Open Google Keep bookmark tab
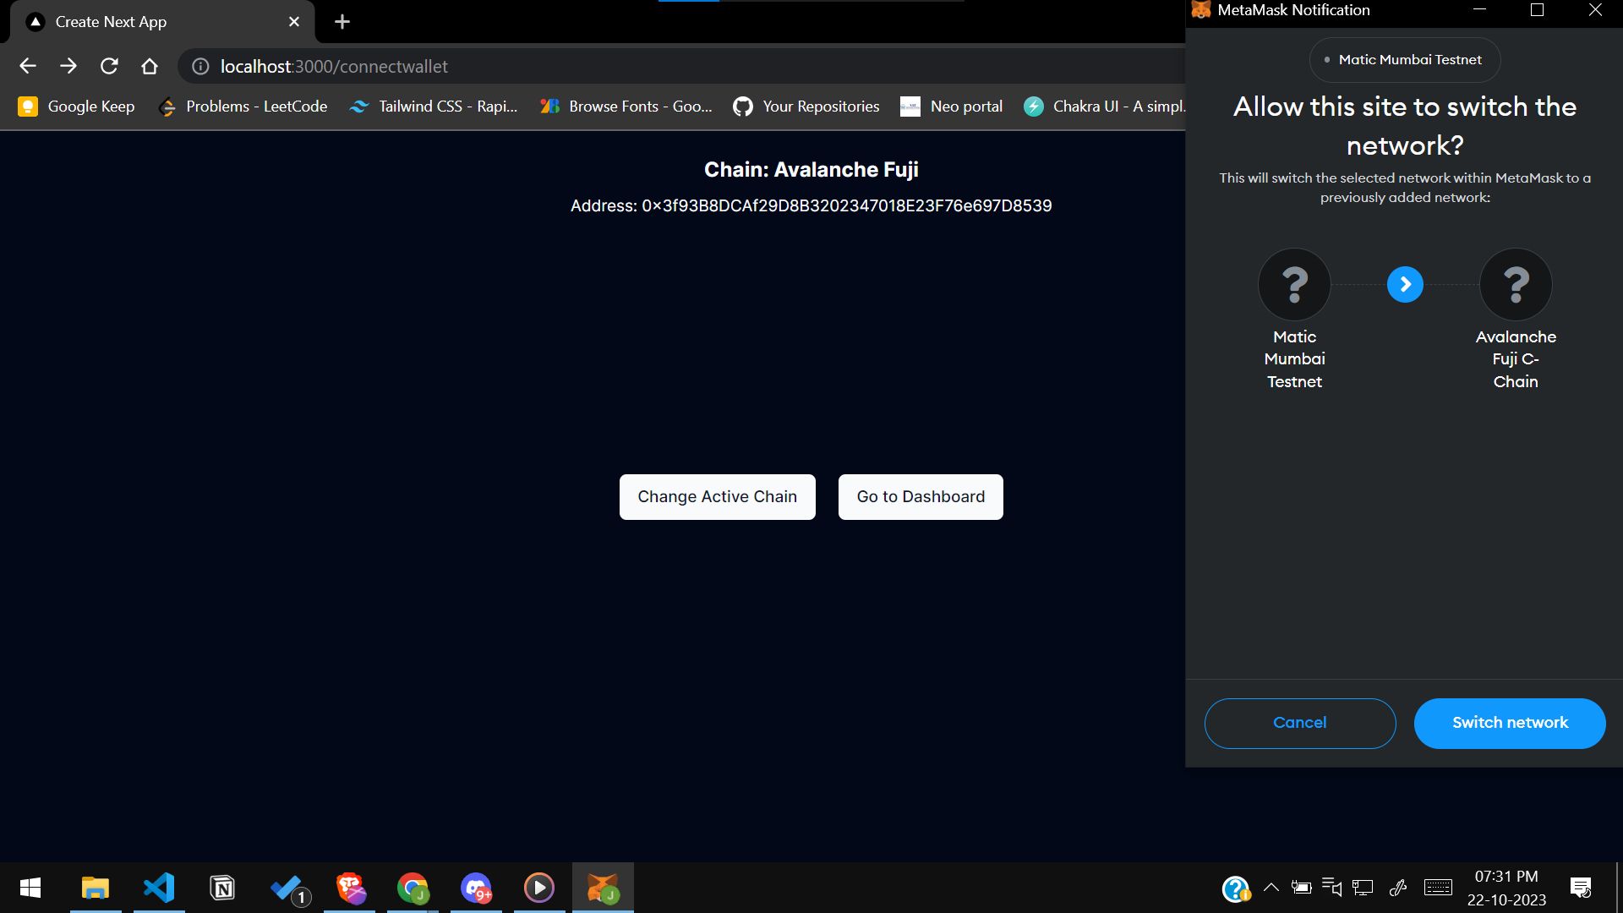Screen dimensions: 1623x913 [76, 106]
